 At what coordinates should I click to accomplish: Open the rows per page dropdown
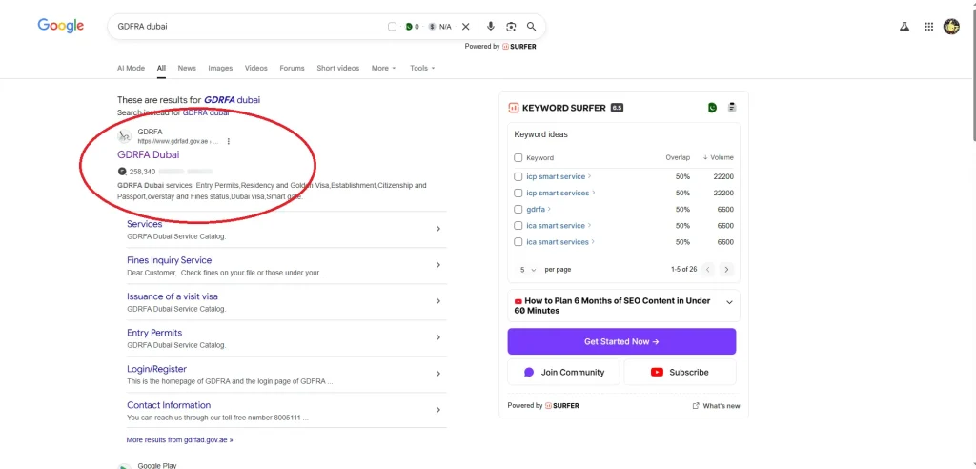coord(528,270)
